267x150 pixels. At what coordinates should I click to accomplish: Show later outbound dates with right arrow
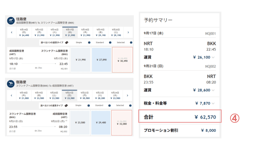[x=128, y=32]
